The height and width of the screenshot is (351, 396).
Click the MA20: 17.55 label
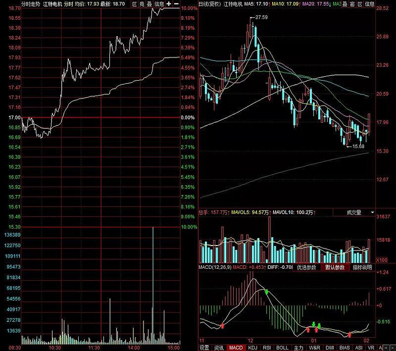click(317, 4)
